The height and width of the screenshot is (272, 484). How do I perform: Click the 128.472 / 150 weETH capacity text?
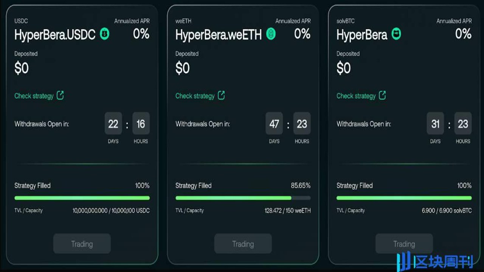click(x=288, y=210)
